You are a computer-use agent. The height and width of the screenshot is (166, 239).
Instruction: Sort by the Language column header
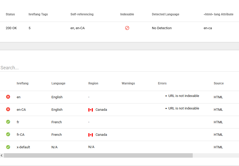[58, 83]
